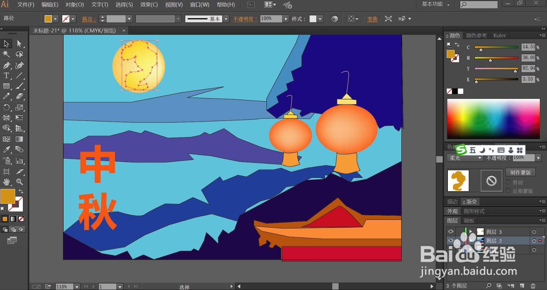Select the Lasso tool
This screenshot has width=547, height=290.
19,54
